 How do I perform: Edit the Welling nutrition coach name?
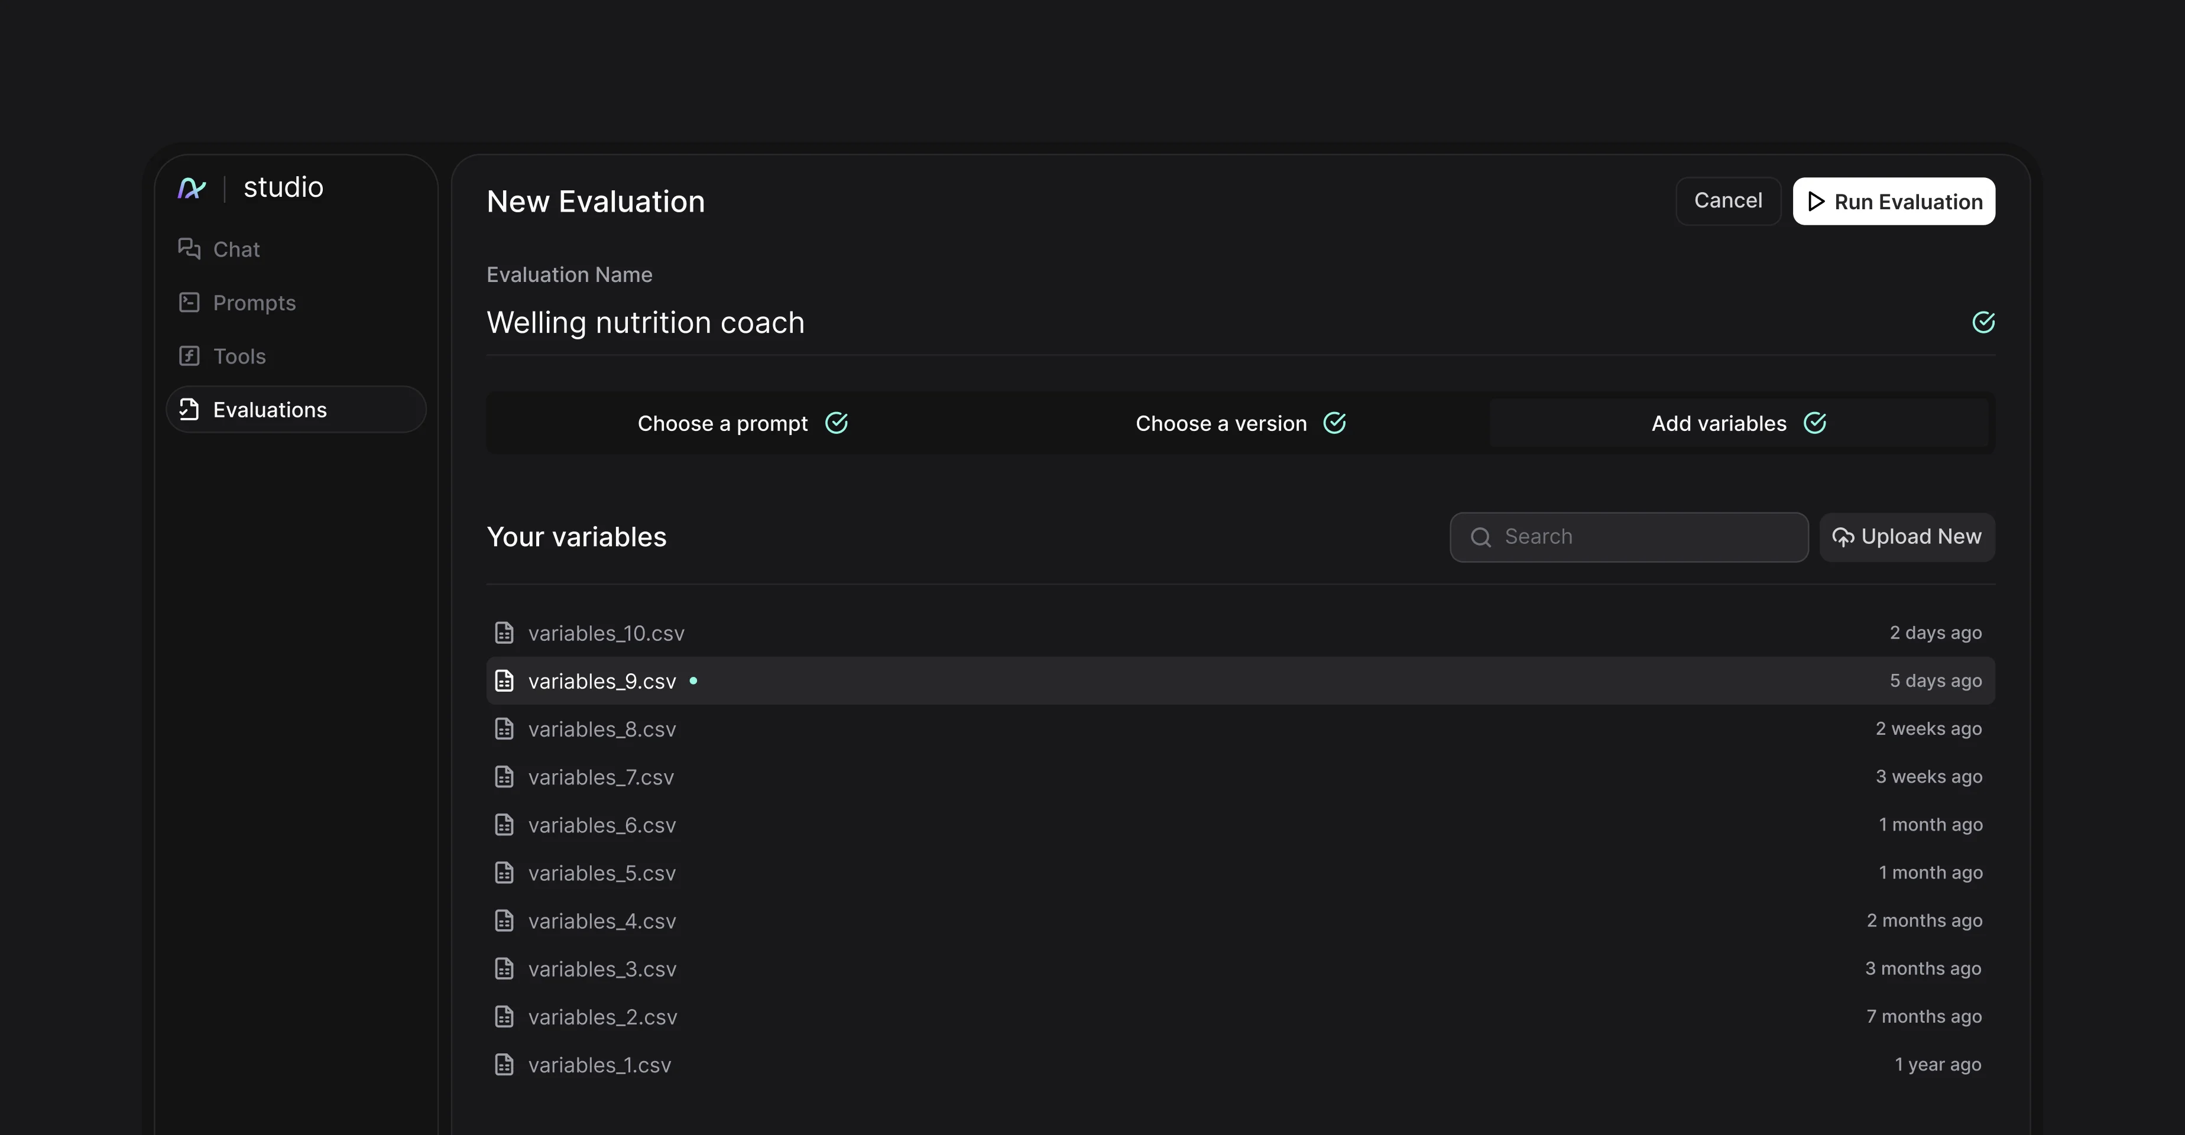tap(644, 323)
